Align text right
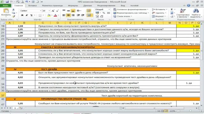Viewport: 204px width, 114px height. [73, 15]
